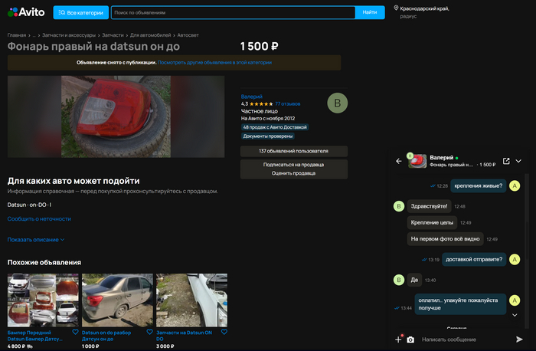Image resolution: width=536 pixels, height=351 pixels.
Task: Click the chat scrollbar
Action: point(527,251)
